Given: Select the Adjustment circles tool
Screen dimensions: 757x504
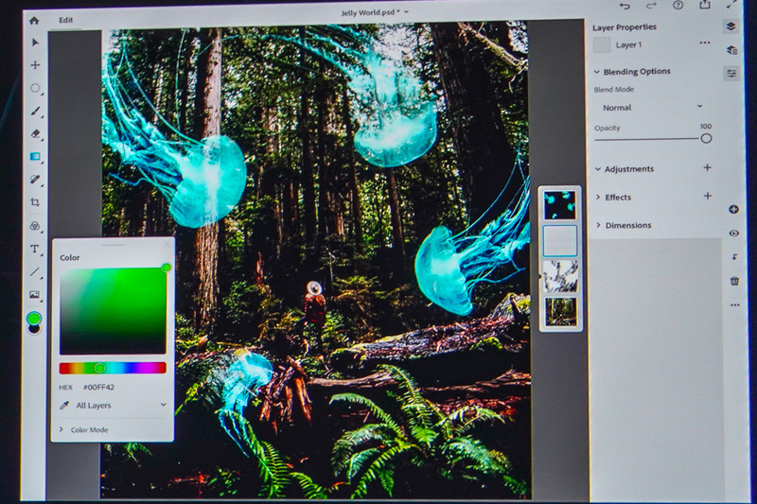Looking at the screenshot, I should [35, 226].
